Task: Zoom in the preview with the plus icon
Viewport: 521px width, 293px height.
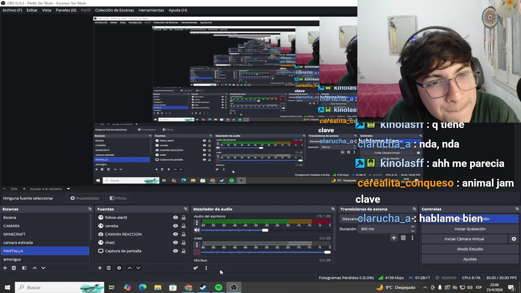Action: (x=24, y=189)
